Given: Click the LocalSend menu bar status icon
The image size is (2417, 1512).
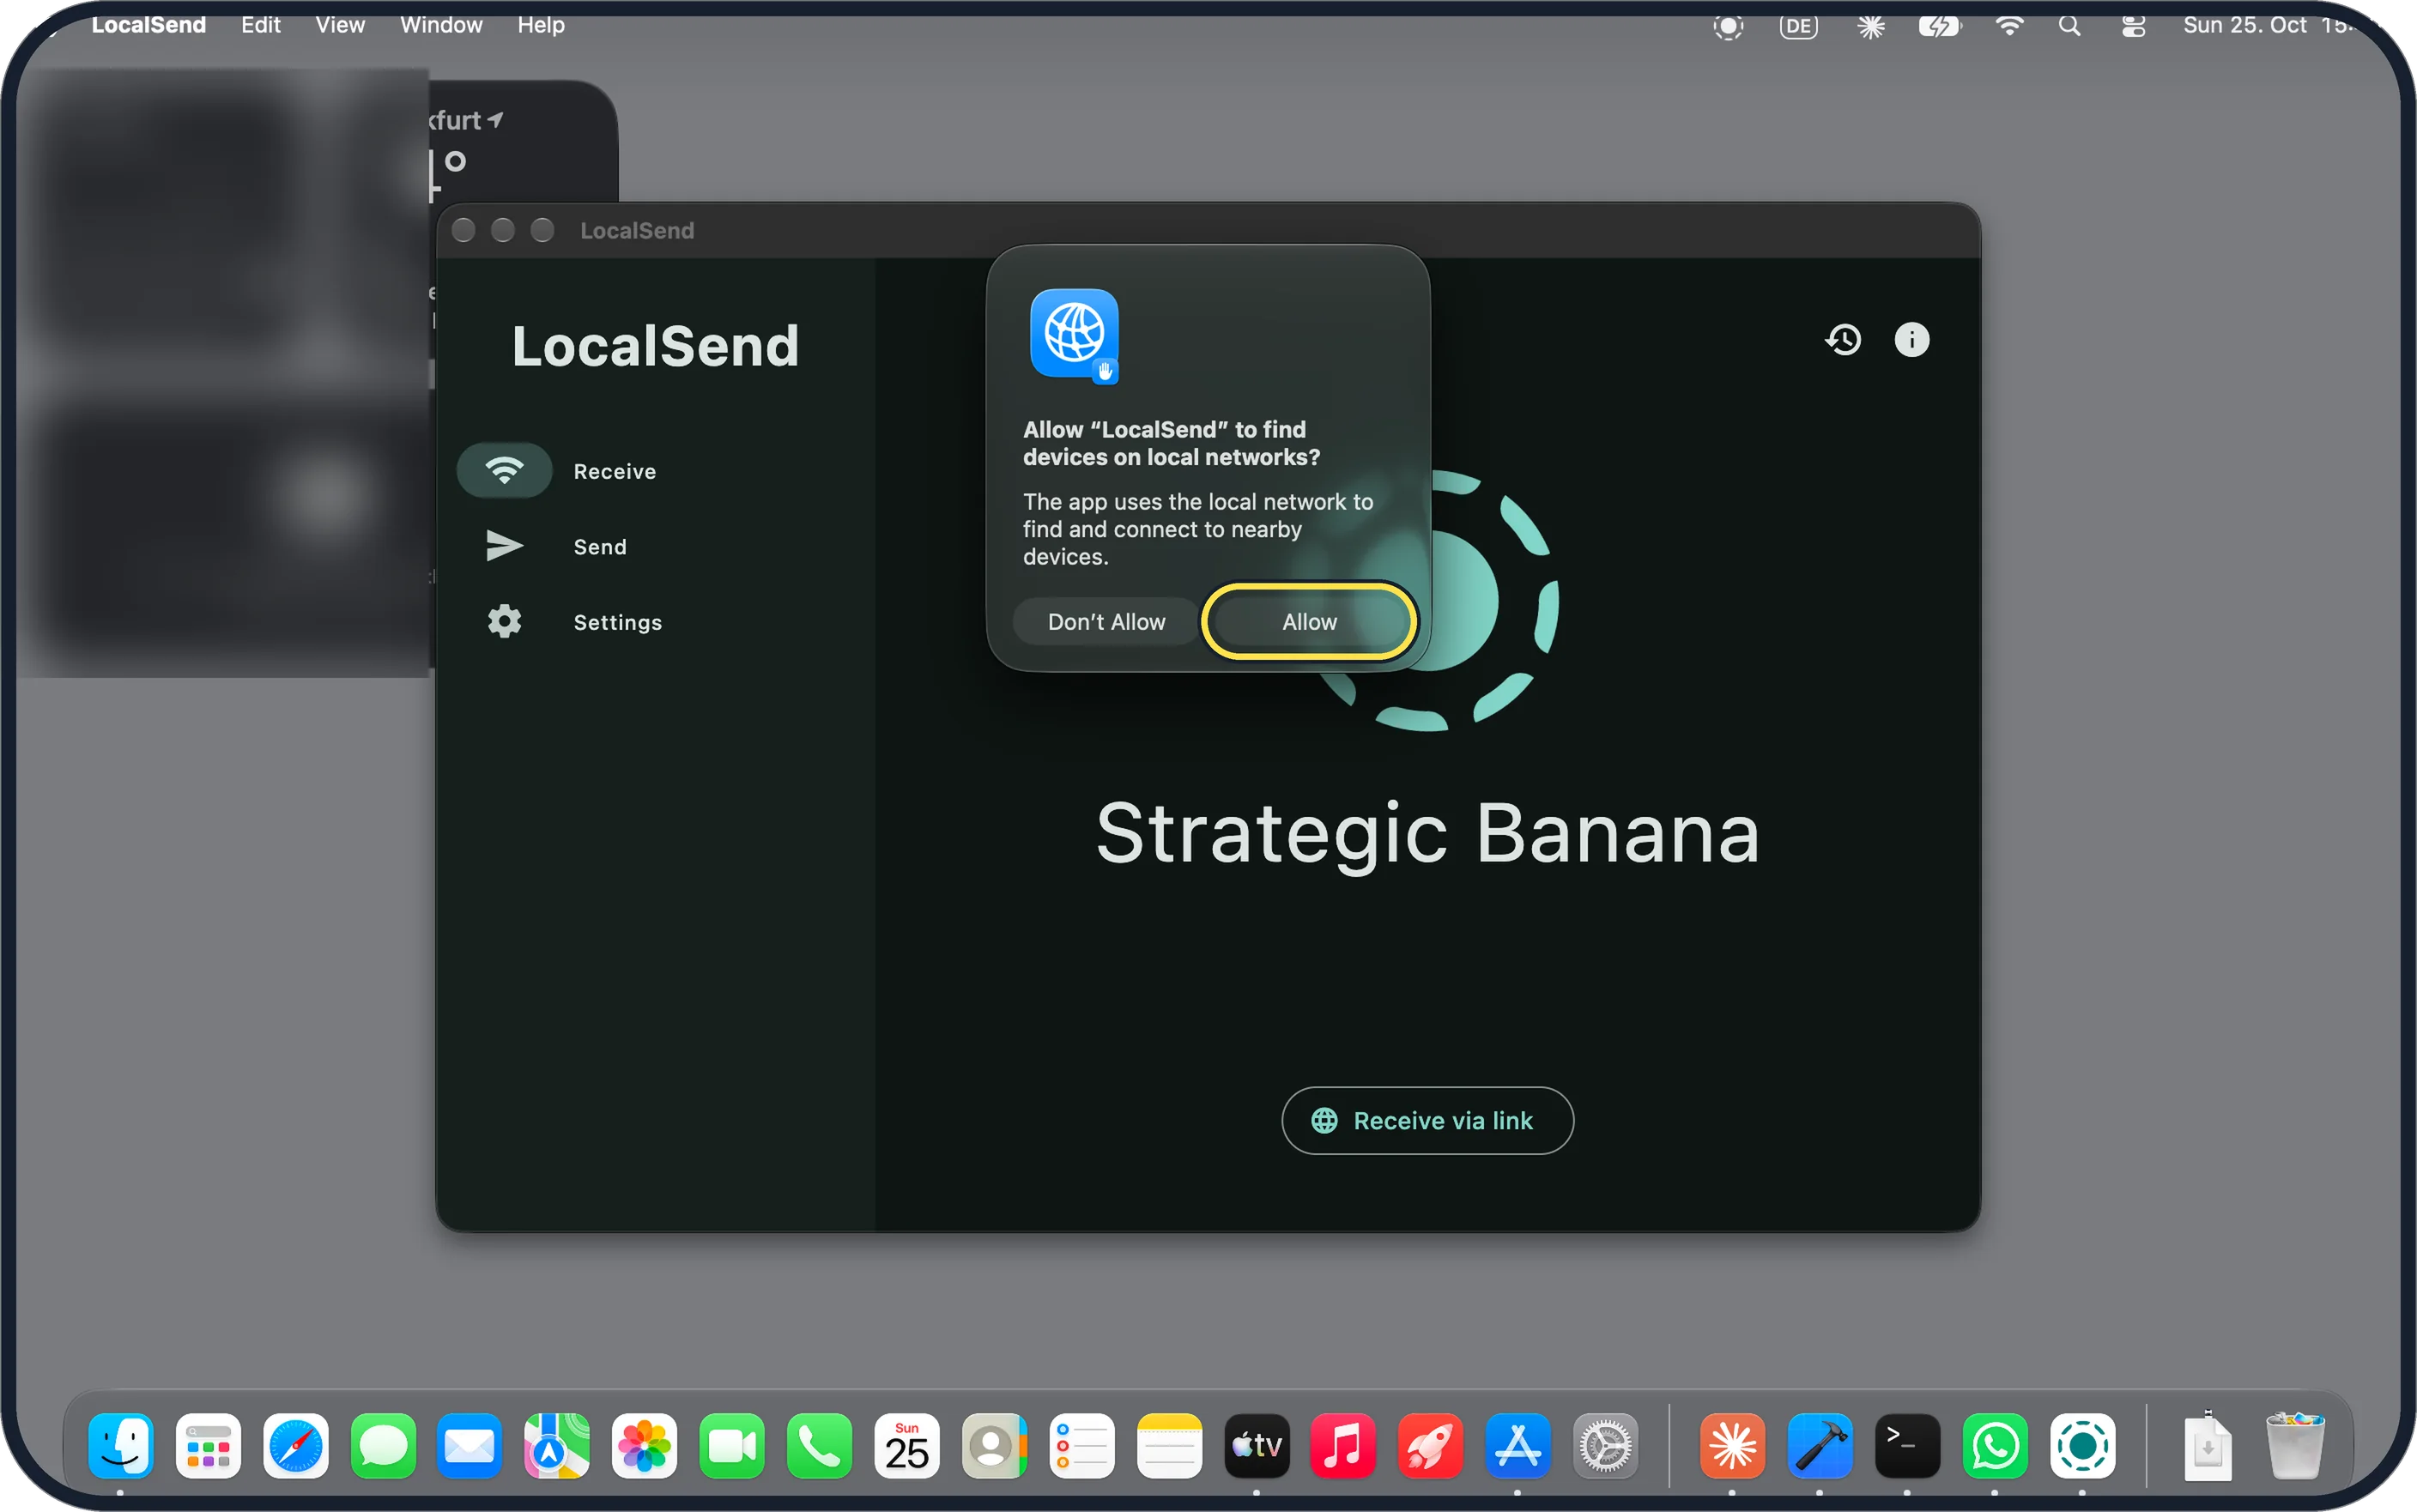Looking at the screenshot, I should coord(1728,26).
